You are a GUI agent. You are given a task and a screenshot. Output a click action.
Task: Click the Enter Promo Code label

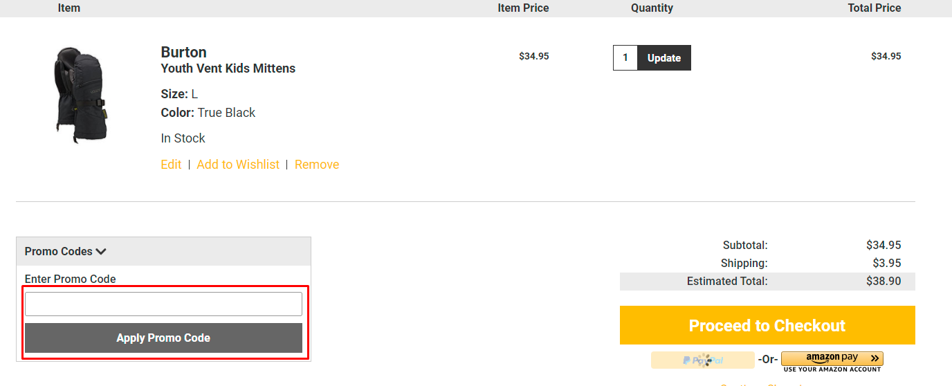click(71, 279)
